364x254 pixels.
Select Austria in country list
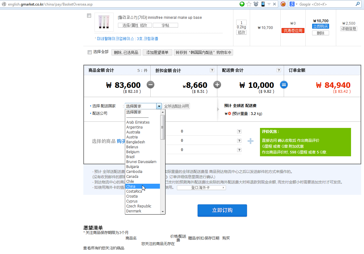143,137
